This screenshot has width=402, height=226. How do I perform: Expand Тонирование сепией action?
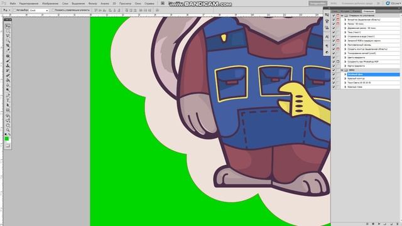click(x=345, y=53)
